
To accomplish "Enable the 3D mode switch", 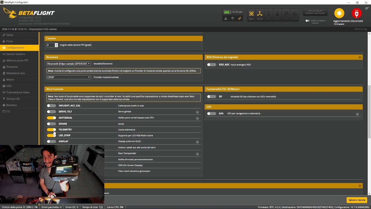I will [x=212, y=96].
